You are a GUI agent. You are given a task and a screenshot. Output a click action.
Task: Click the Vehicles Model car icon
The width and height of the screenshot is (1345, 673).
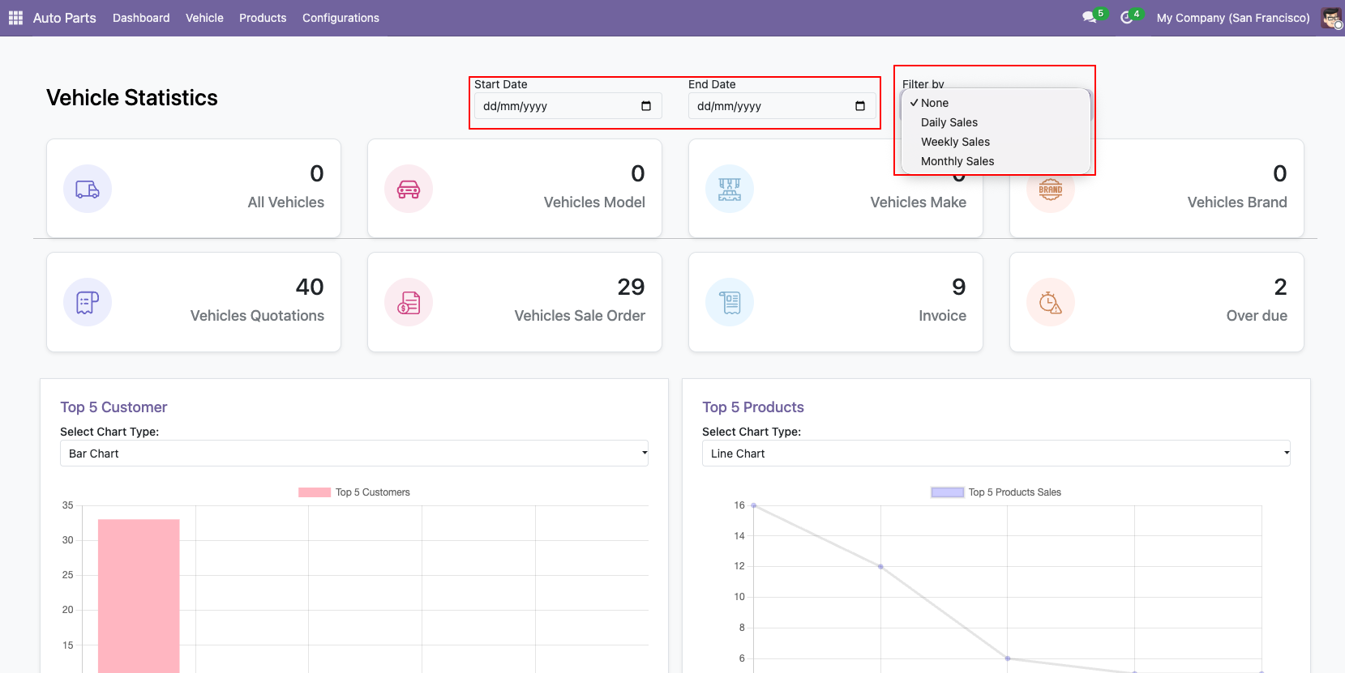pyautogui.click(x=409, y=190)
